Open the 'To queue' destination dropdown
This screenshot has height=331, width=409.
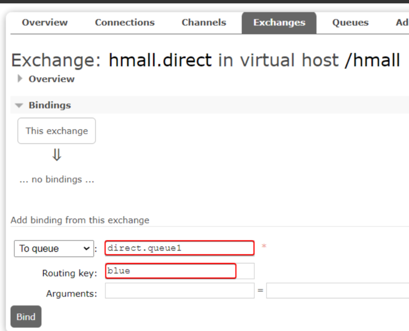point(54,249)
